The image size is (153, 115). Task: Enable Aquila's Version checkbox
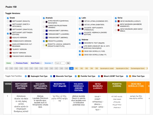tap(8, 38)
